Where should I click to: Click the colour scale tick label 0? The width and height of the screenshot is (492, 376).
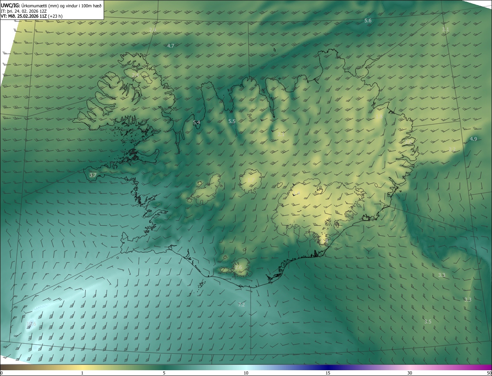point(1,373)
